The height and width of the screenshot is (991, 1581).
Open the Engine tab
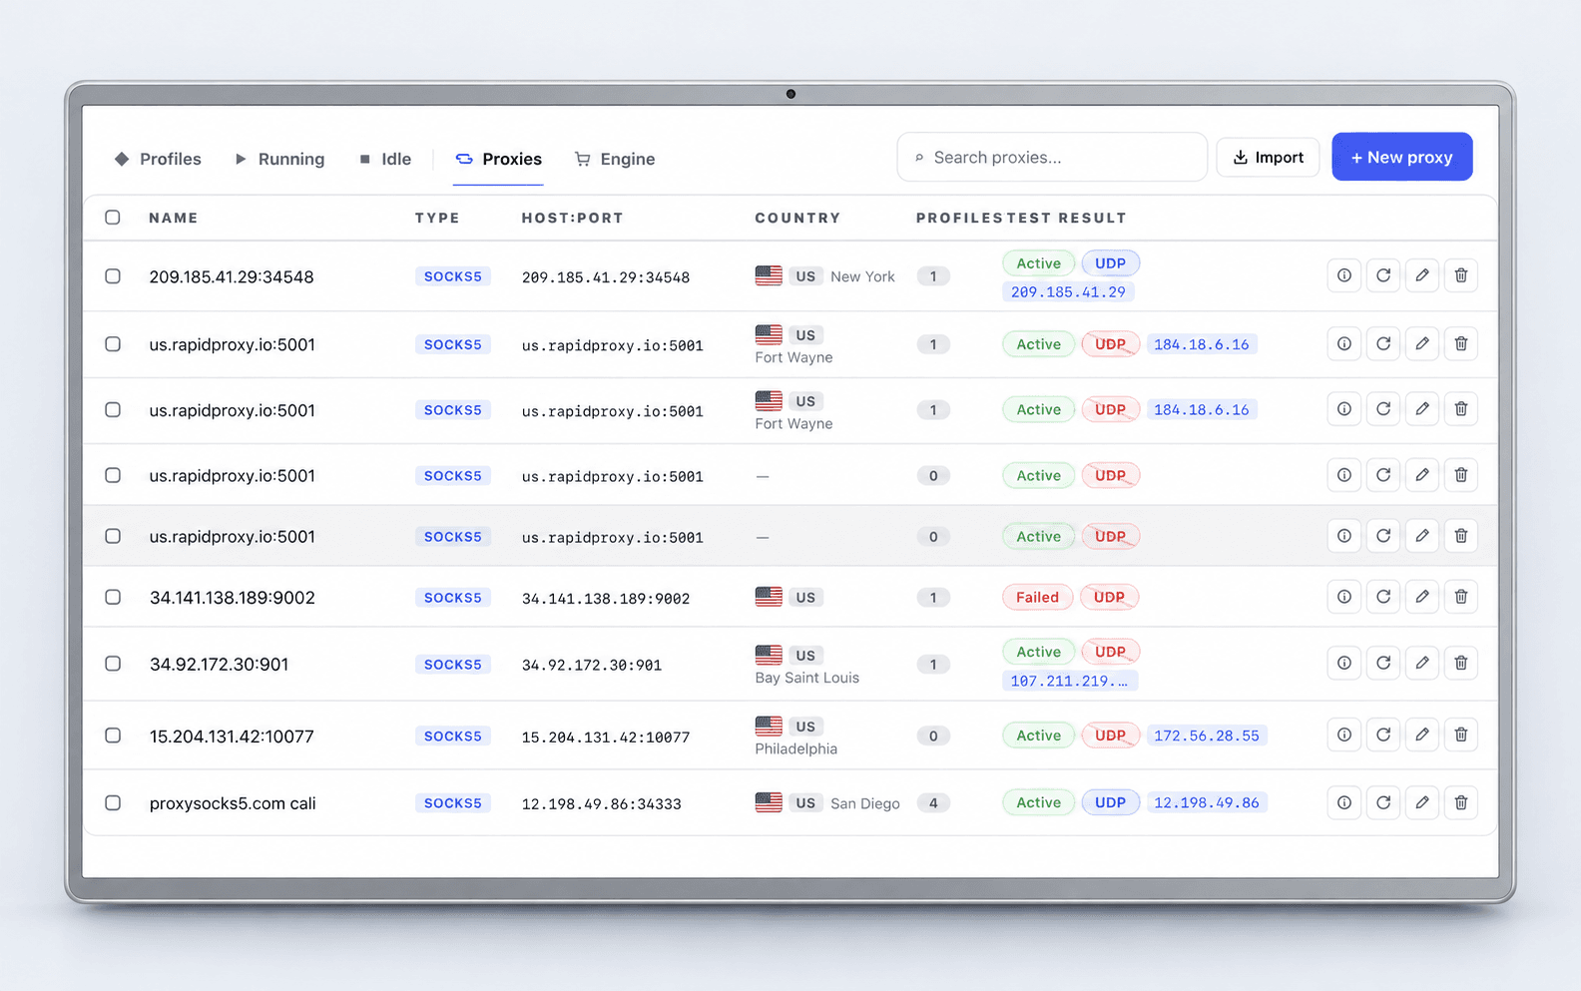tap(615, 159)
